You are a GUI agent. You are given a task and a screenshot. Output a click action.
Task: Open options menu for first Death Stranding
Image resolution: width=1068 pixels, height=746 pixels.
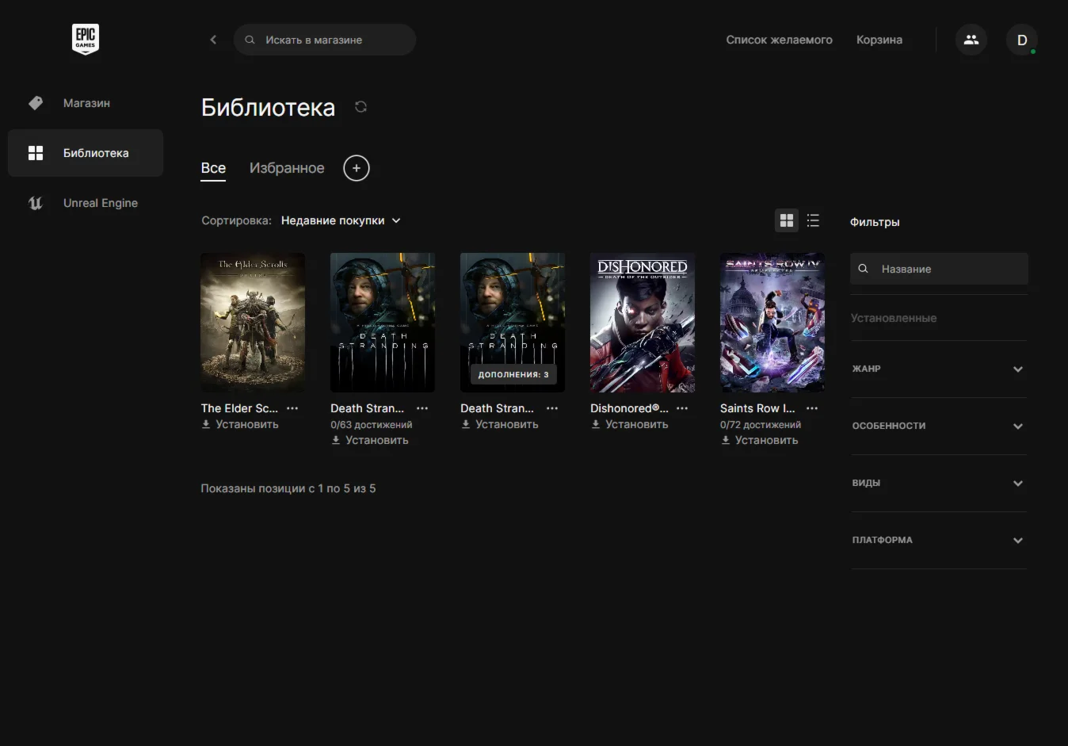[x=422, y=408]
